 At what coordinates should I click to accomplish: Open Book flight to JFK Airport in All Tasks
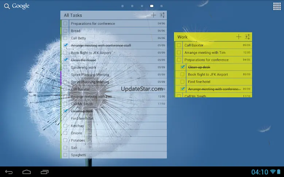tap(91, 53)
